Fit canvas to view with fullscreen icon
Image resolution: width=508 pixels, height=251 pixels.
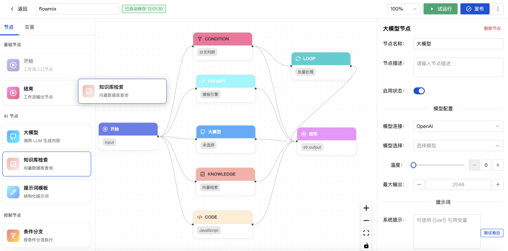point(366,233)
